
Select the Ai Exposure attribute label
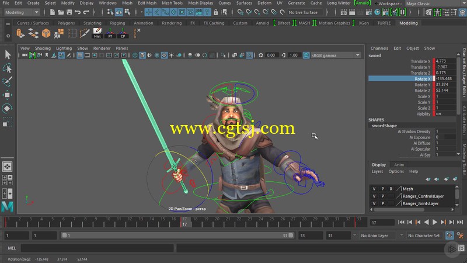tap(420, 137)
